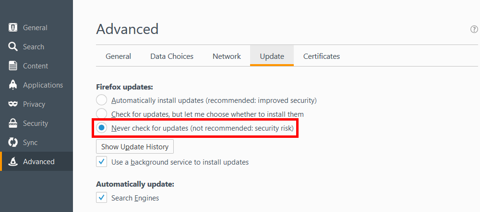The height and width of the screenshot is (212, 480).
Task: Click the Show Update History button
Action: [x=135, y=146]
